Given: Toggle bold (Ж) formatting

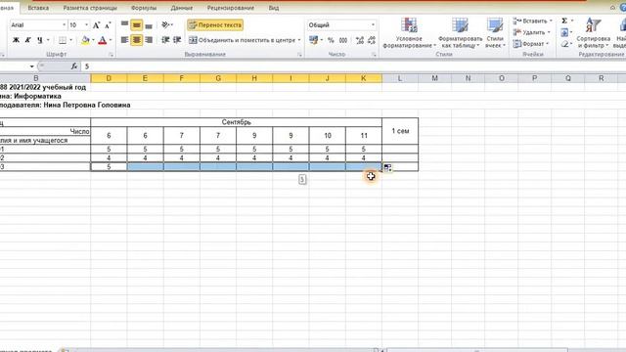Looking at the screenshot, I should click(16, 40).
